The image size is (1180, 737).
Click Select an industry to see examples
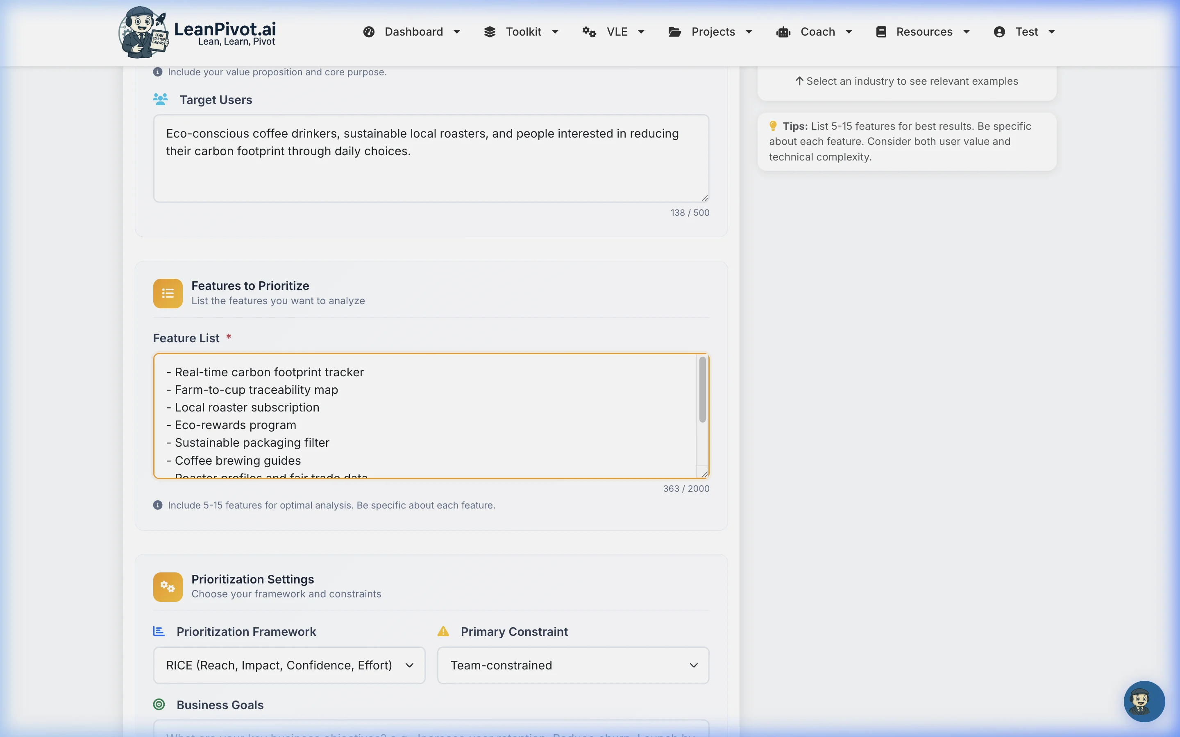[x=906, y=81]
